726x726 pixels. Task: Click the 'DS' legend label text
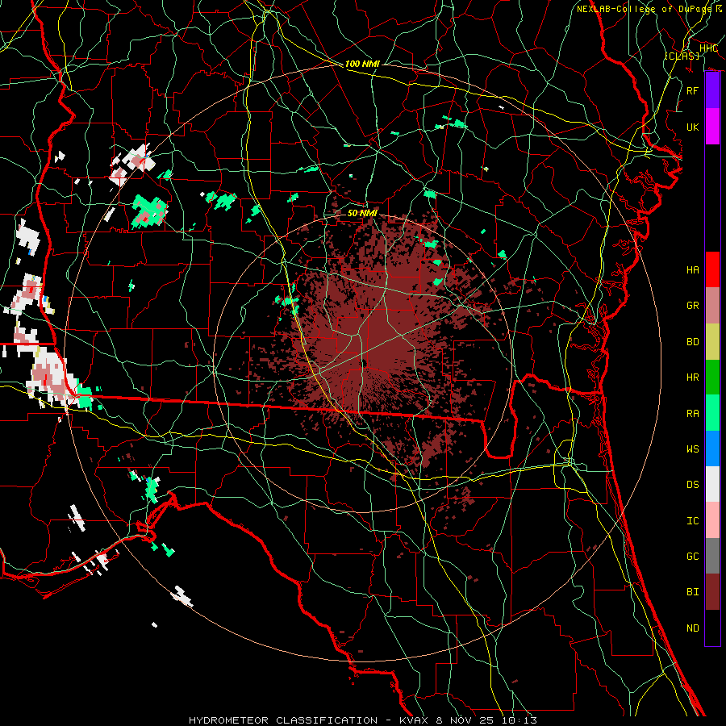(x=693, y=485)
